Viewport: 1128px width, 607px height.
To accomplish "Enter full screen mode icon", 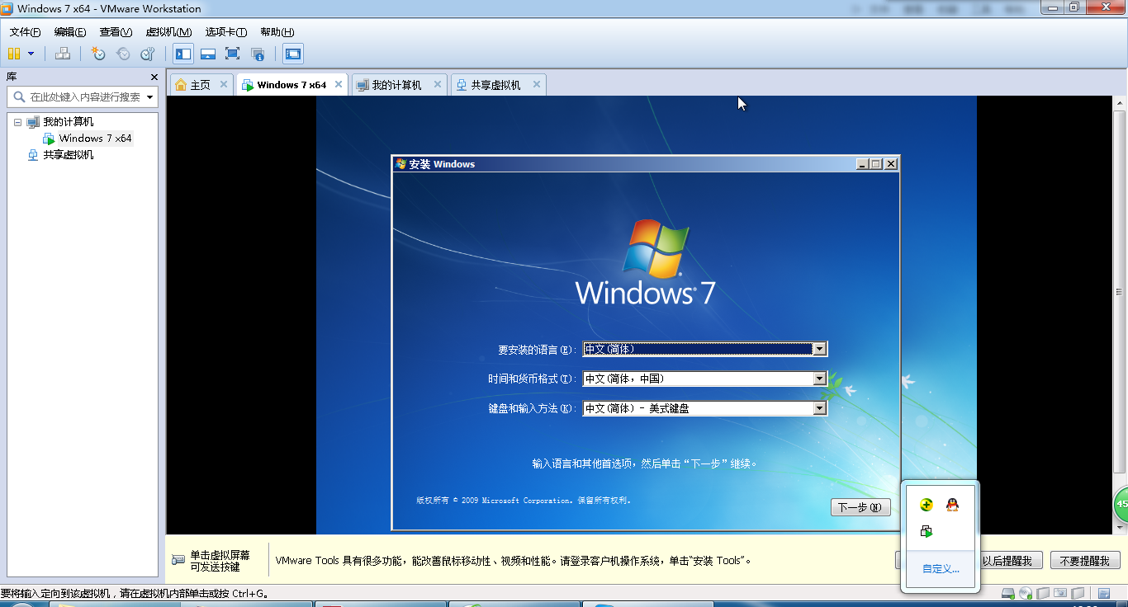I will [x=232, y=54].
